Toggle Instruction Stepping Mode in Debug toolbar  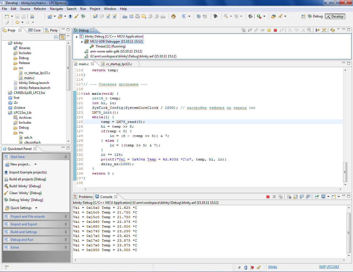coord(317,30)
